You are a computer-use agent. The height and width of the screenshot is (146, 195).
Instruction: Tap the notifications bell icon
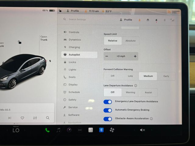tap(156, 20)
